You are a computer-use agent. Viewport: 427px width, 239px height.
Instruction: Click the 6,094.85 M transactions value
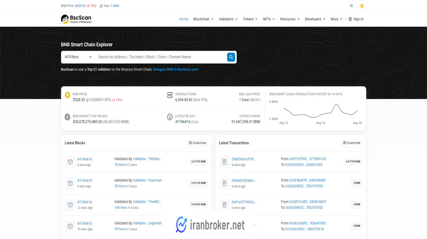pyautogui.click(x=184, y=100)
